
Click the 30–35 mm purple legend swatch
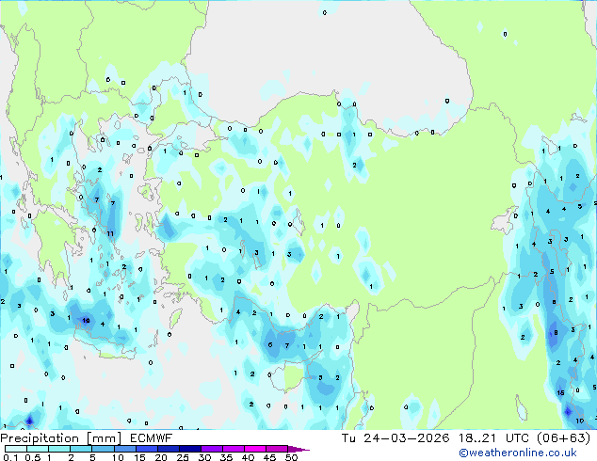pyautogui.click(x=211, y=449)
